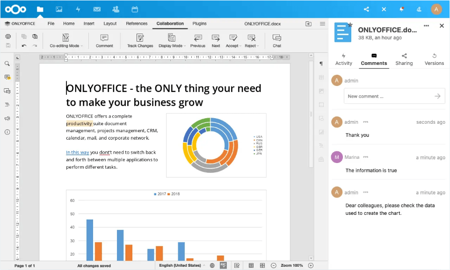
Task: Select the donut chart in document
Action: pyautogui.click(x=216, y=145)
